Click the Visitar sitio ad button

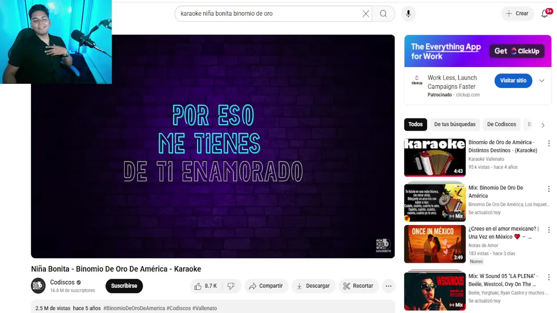(x=513, y=80)
